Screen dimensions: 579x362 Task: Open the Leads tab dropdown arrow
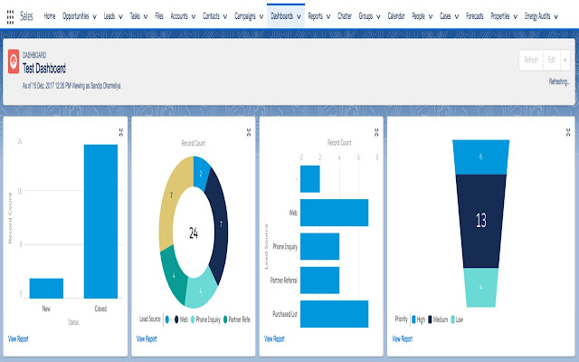click(120, 16)
